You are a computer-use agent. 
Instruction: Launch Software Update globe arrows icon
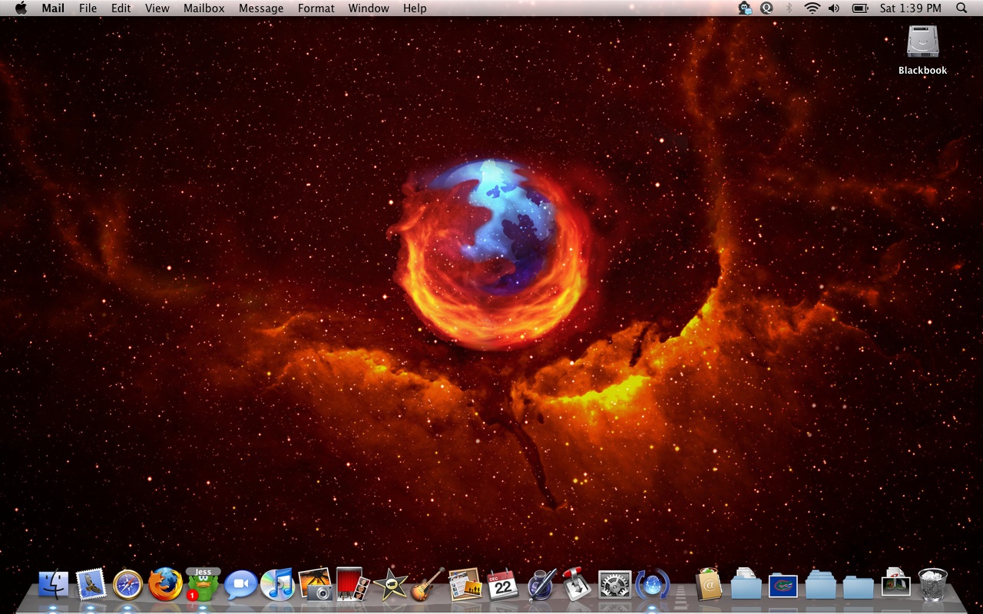click(653, 585)
